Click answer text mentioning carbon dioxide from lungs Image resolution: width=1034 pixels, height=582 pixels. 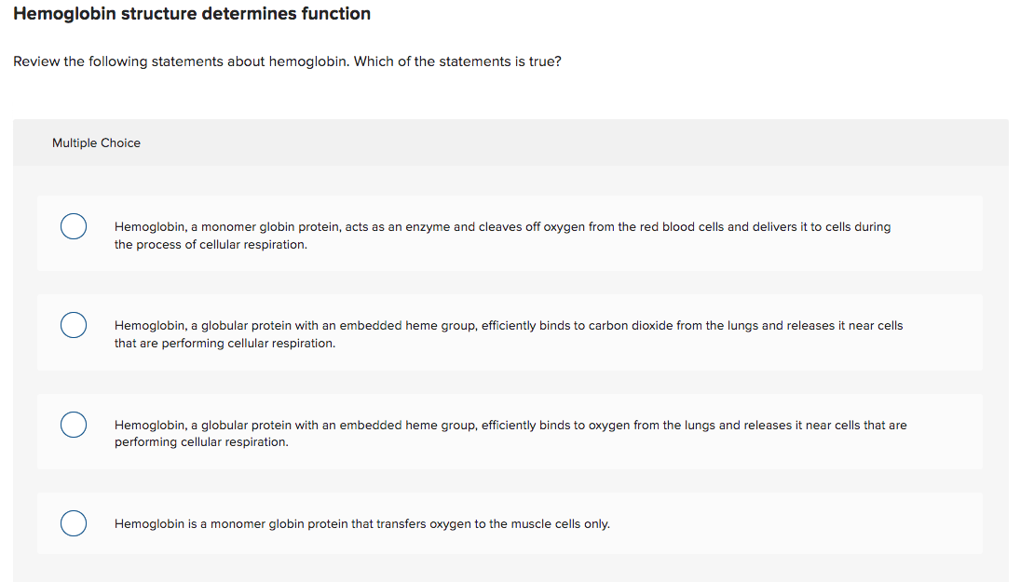click(509, 334)
